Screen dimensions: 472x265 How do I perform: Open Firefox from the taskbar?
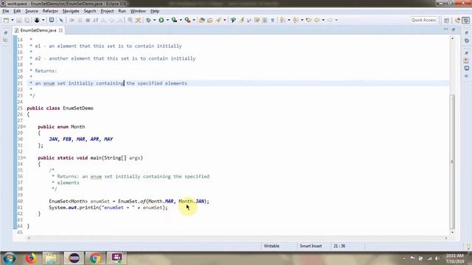(31, 258)
